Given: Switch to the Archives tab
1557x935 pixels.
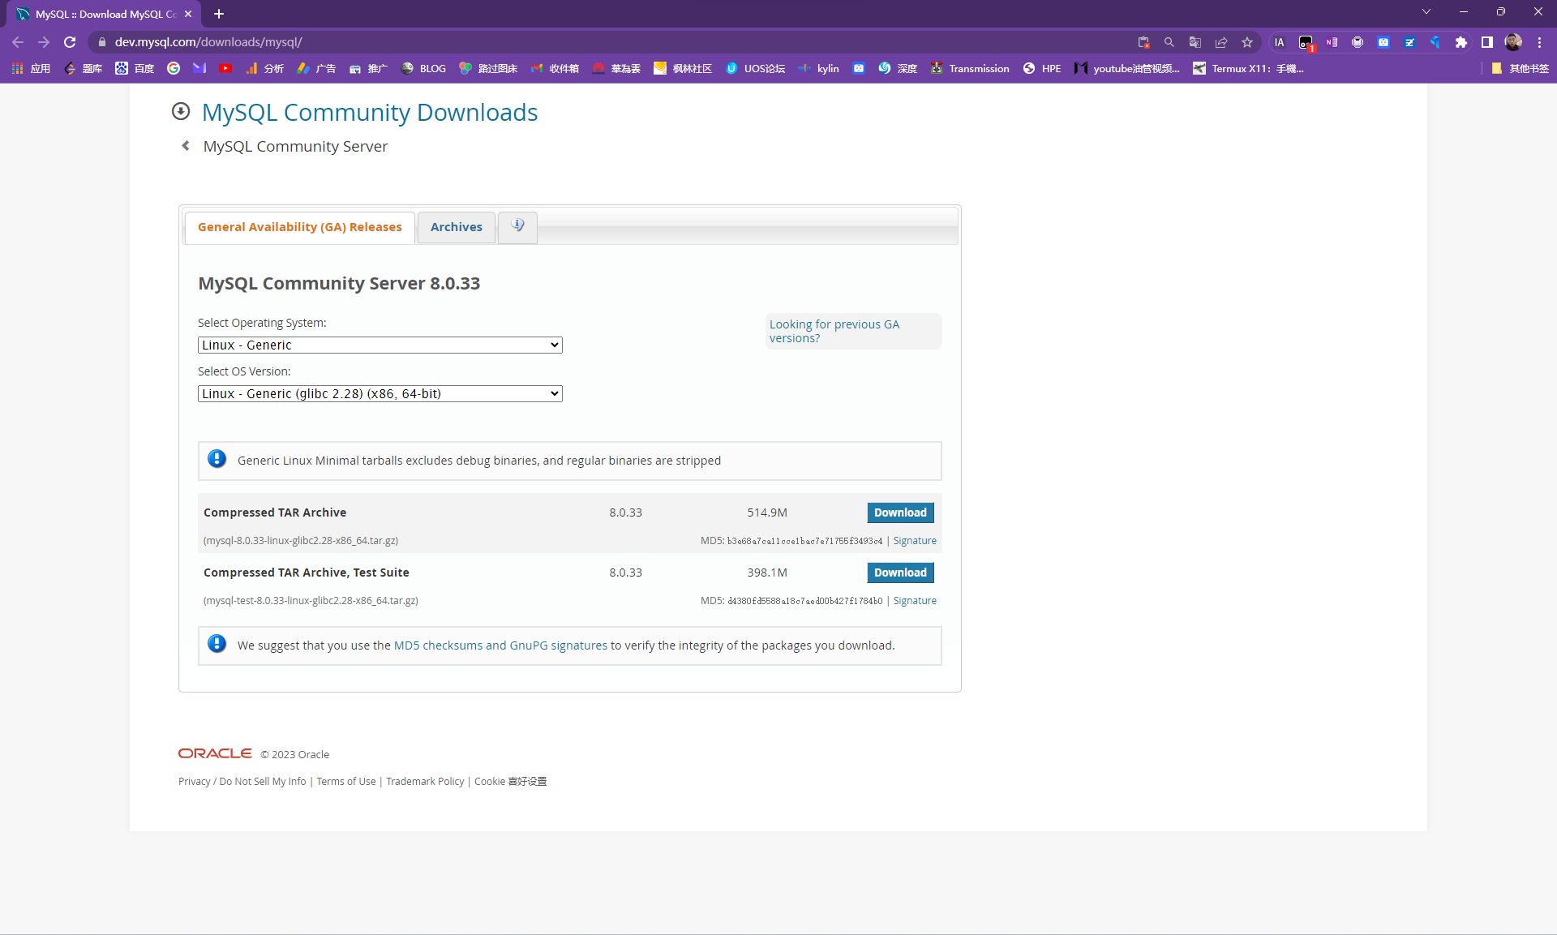Looking at the screenshot, I should [x=457, y=227].
